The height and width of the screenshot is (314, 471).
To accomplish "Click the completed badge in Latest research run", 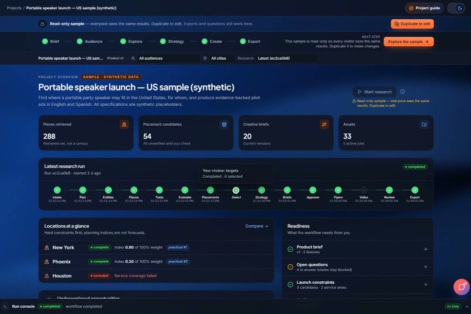I will click(x=415, y=167).
